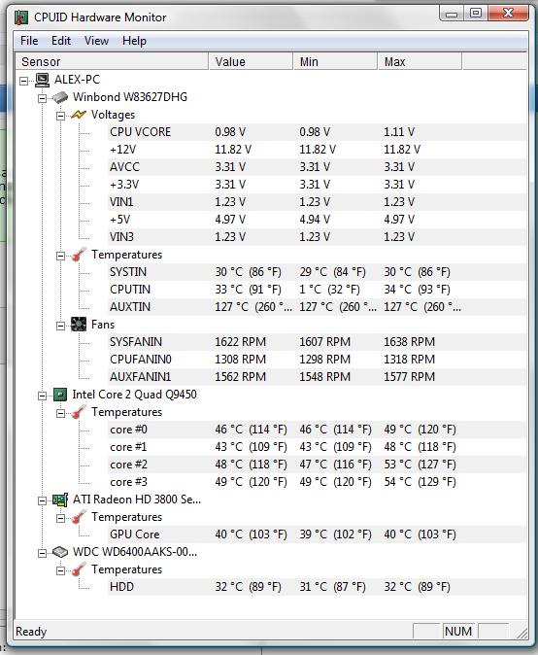Image resolution: width=538 pixels, height=655 pixels.
Task: Click the WDC hard drive icon
Action: click(60, 552)
